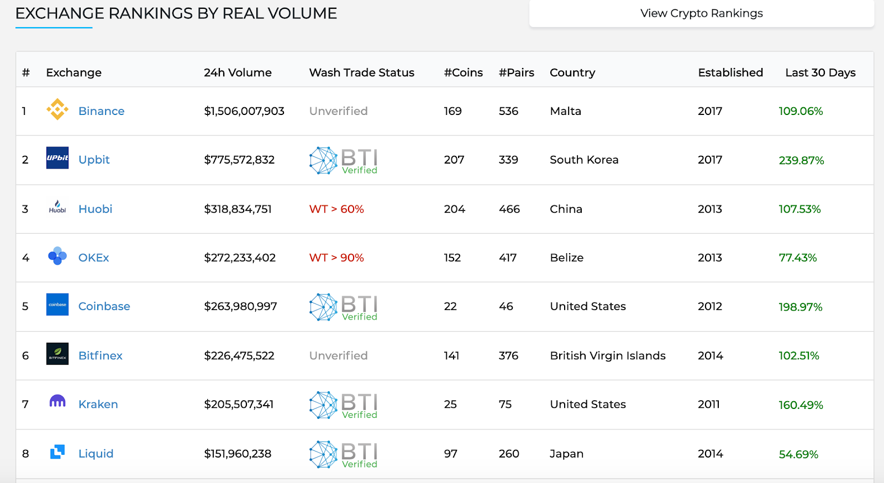Sort table by 24h Volume column
This screenshot has width=884, height=483.
click(238, 72)
